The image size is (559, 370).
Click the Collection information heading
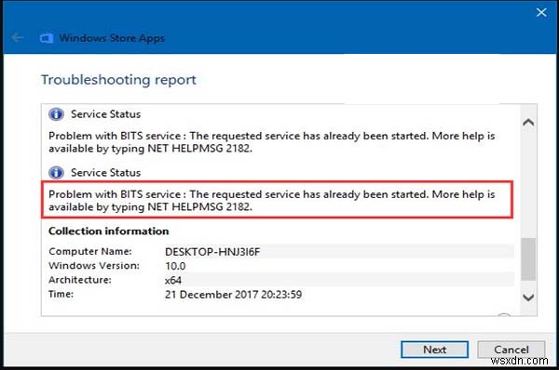point(109,231)
